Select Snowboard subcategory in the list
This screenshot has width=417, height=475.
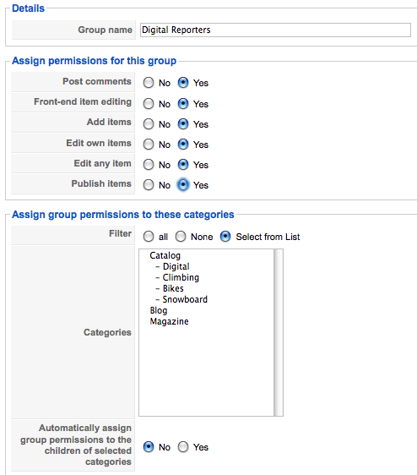click(x=185, y=299)
